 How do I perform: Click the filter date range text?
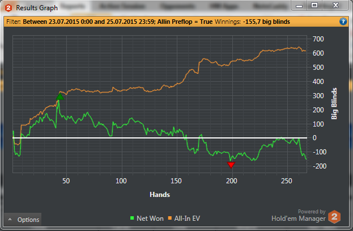pyautogui.click(x=89, y=22)
